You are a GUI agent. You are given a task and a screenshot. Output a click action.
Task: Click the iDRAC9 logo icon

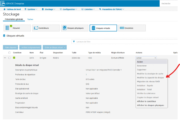pos(3,3)
